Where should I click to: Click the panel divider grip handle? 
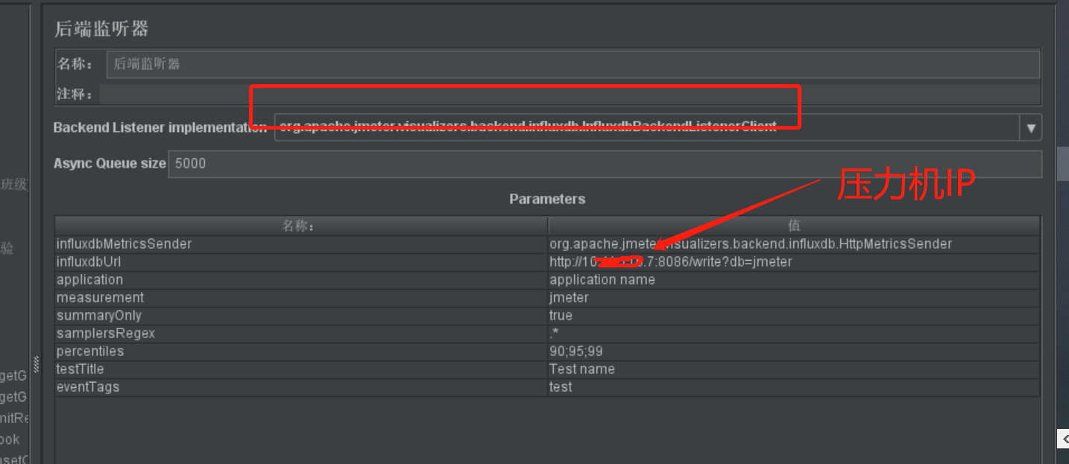point(36,364)
